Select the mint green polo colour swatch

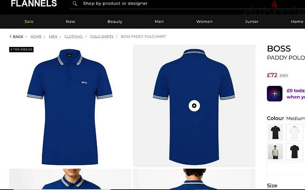coord(275,151)
